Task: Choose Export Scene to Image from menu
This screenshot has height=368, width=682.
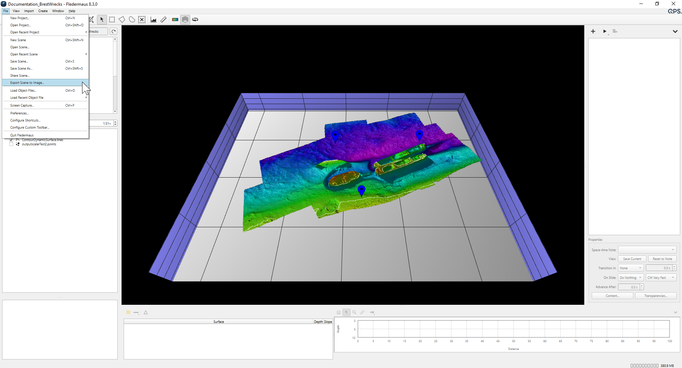Action: click(27, 83)
